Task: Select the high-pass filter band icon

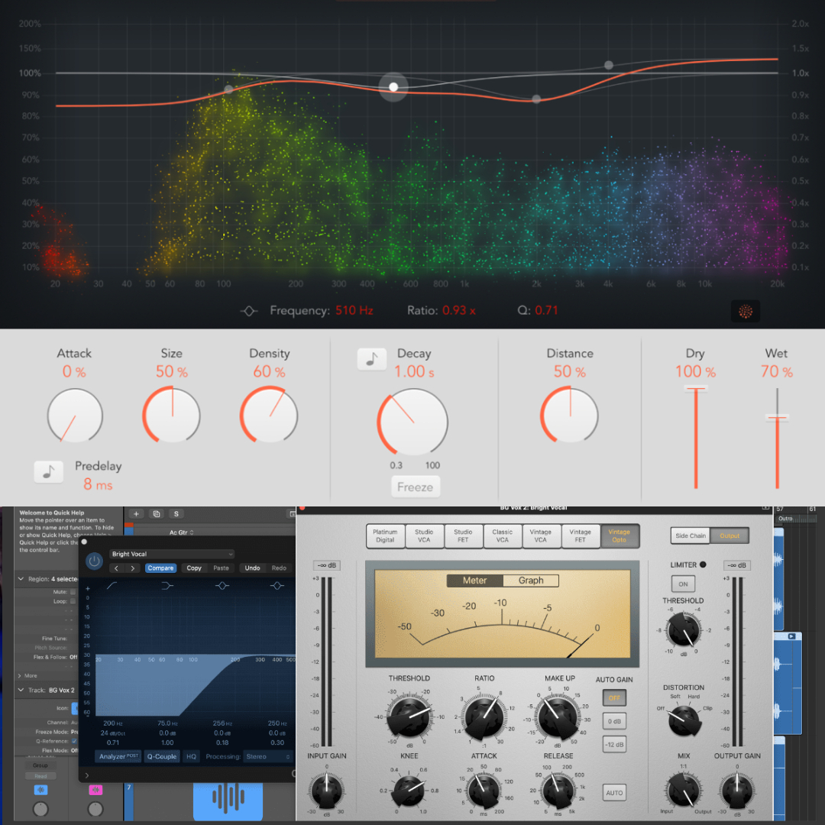Action: pos(112,585)
